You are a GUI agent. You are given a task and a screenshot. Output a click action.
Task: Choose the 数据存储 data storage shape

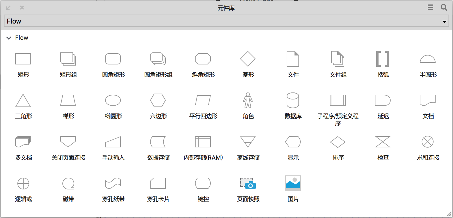tap(158, 142)
